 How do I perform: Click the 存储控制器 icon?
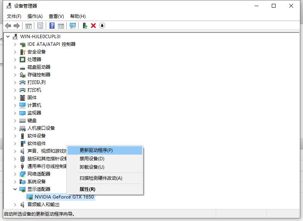click(x=22, y=75)
